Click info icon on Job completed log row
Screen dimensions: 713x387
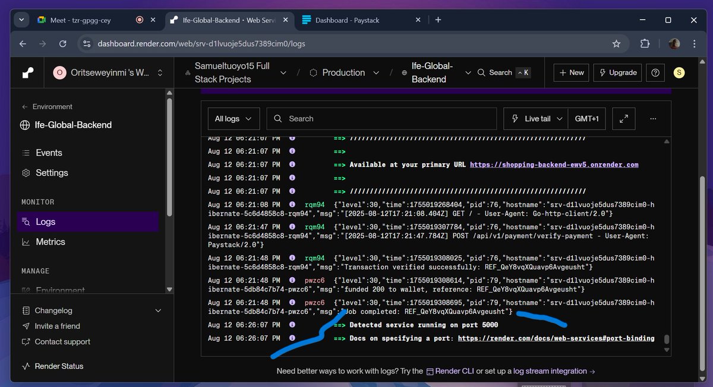point(292,303)
